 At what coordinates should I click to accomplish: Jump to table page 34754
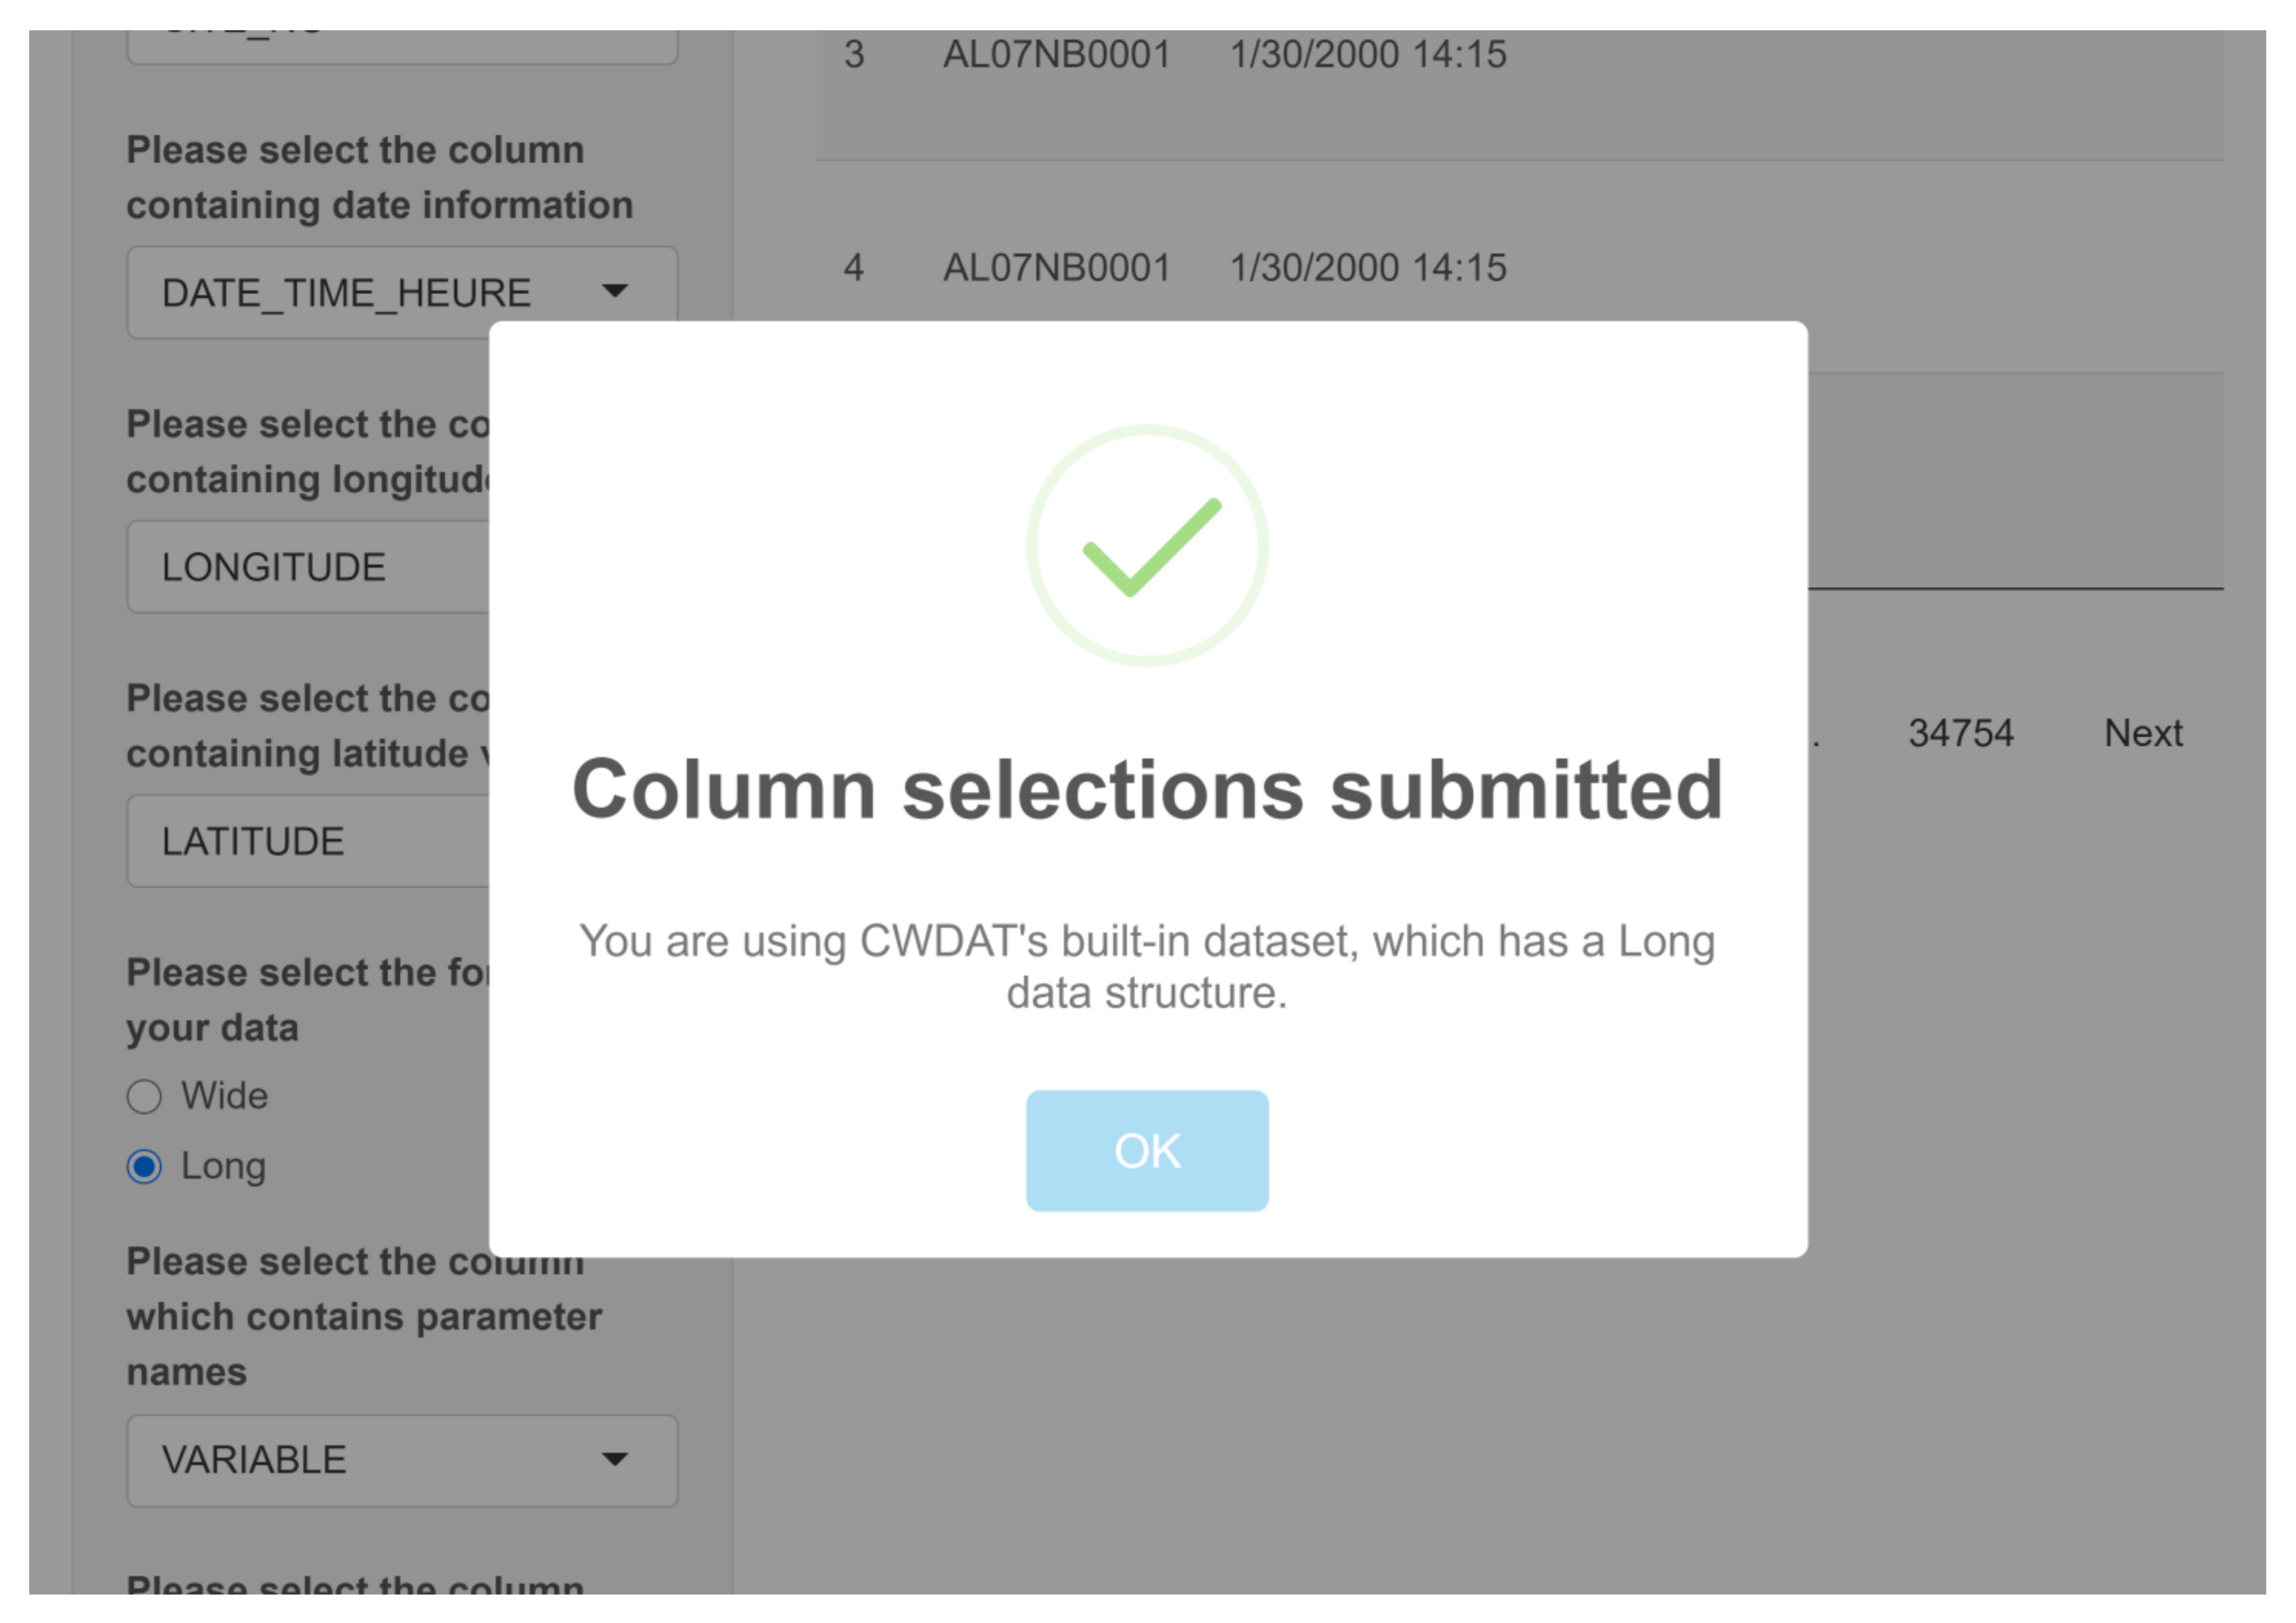click(x=1960, y=733)
